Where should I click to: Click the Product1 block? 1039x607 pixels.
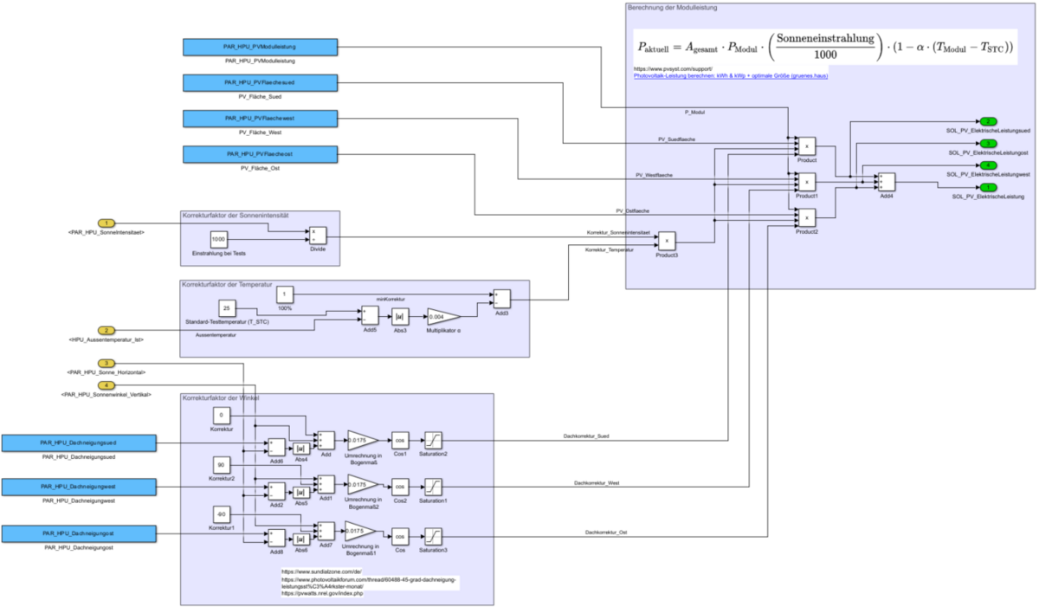[x=806, y=182]
